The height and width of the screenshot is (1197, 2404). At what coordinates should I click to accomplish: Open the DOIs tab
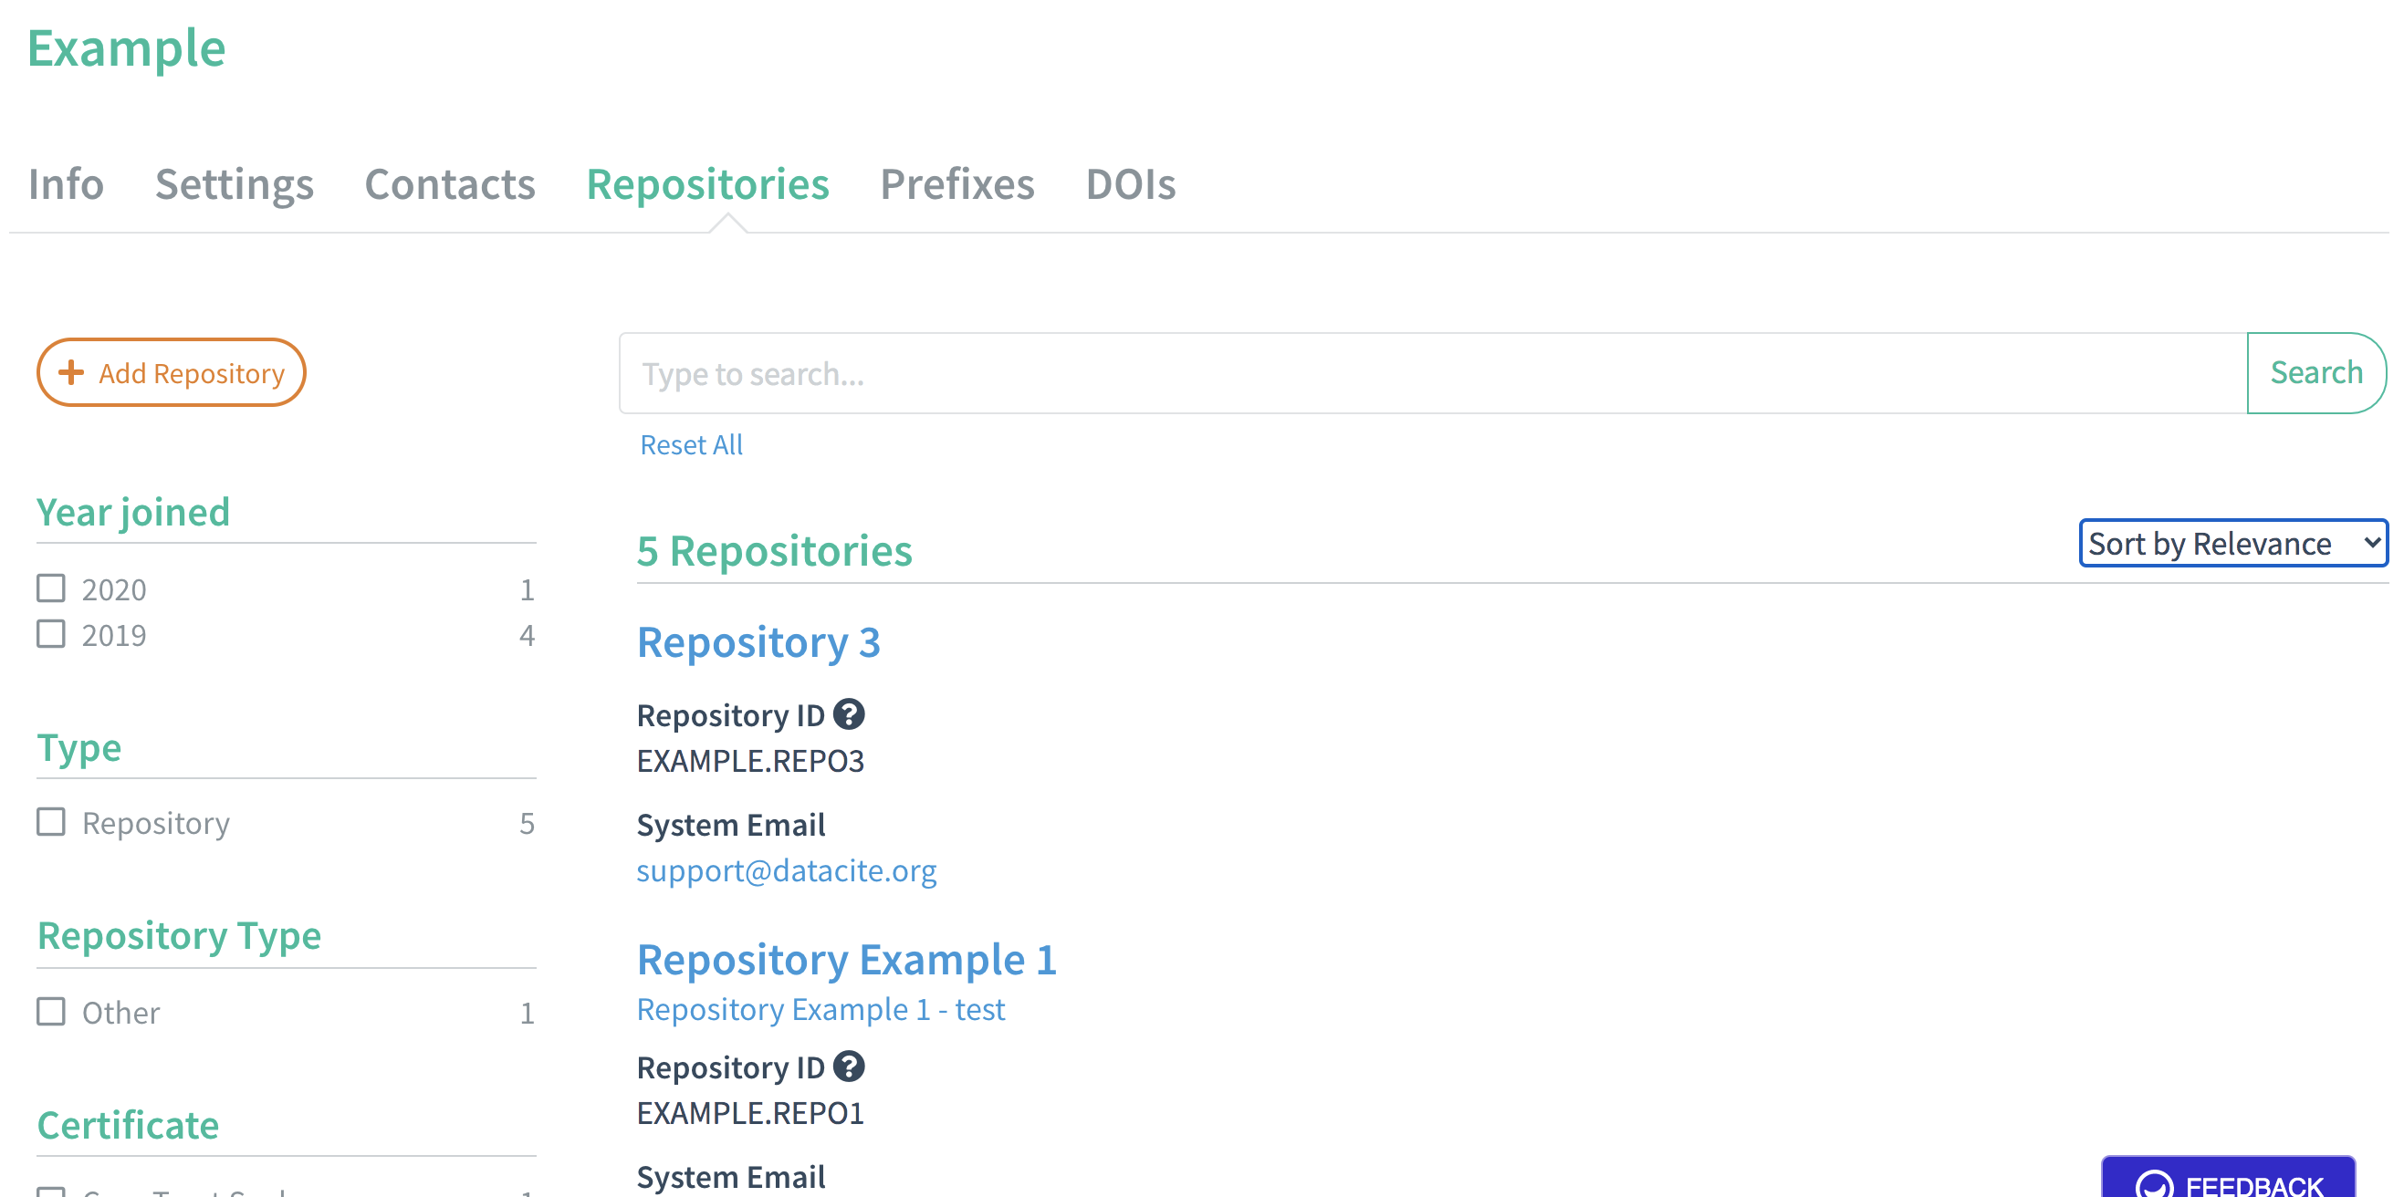point(1129,183)
